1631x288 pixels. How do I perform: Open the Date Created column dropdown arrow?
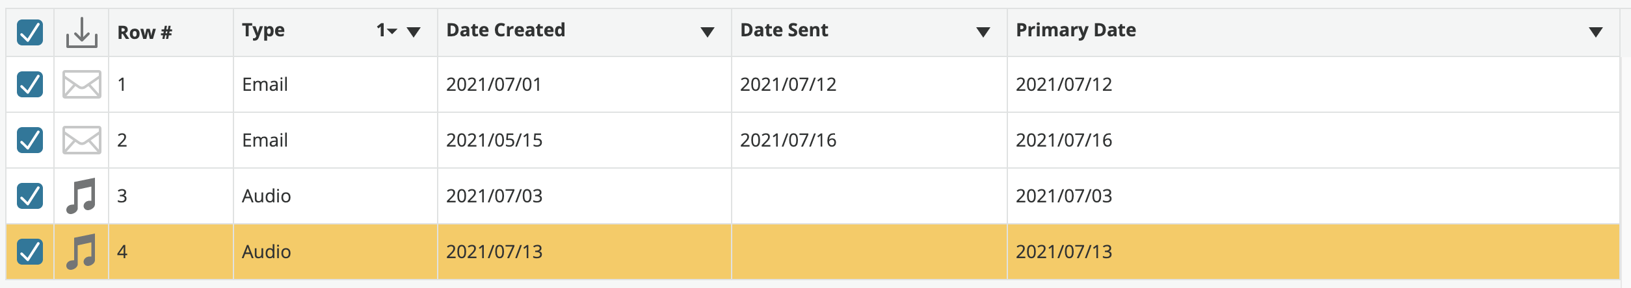[x=708, y=32]
